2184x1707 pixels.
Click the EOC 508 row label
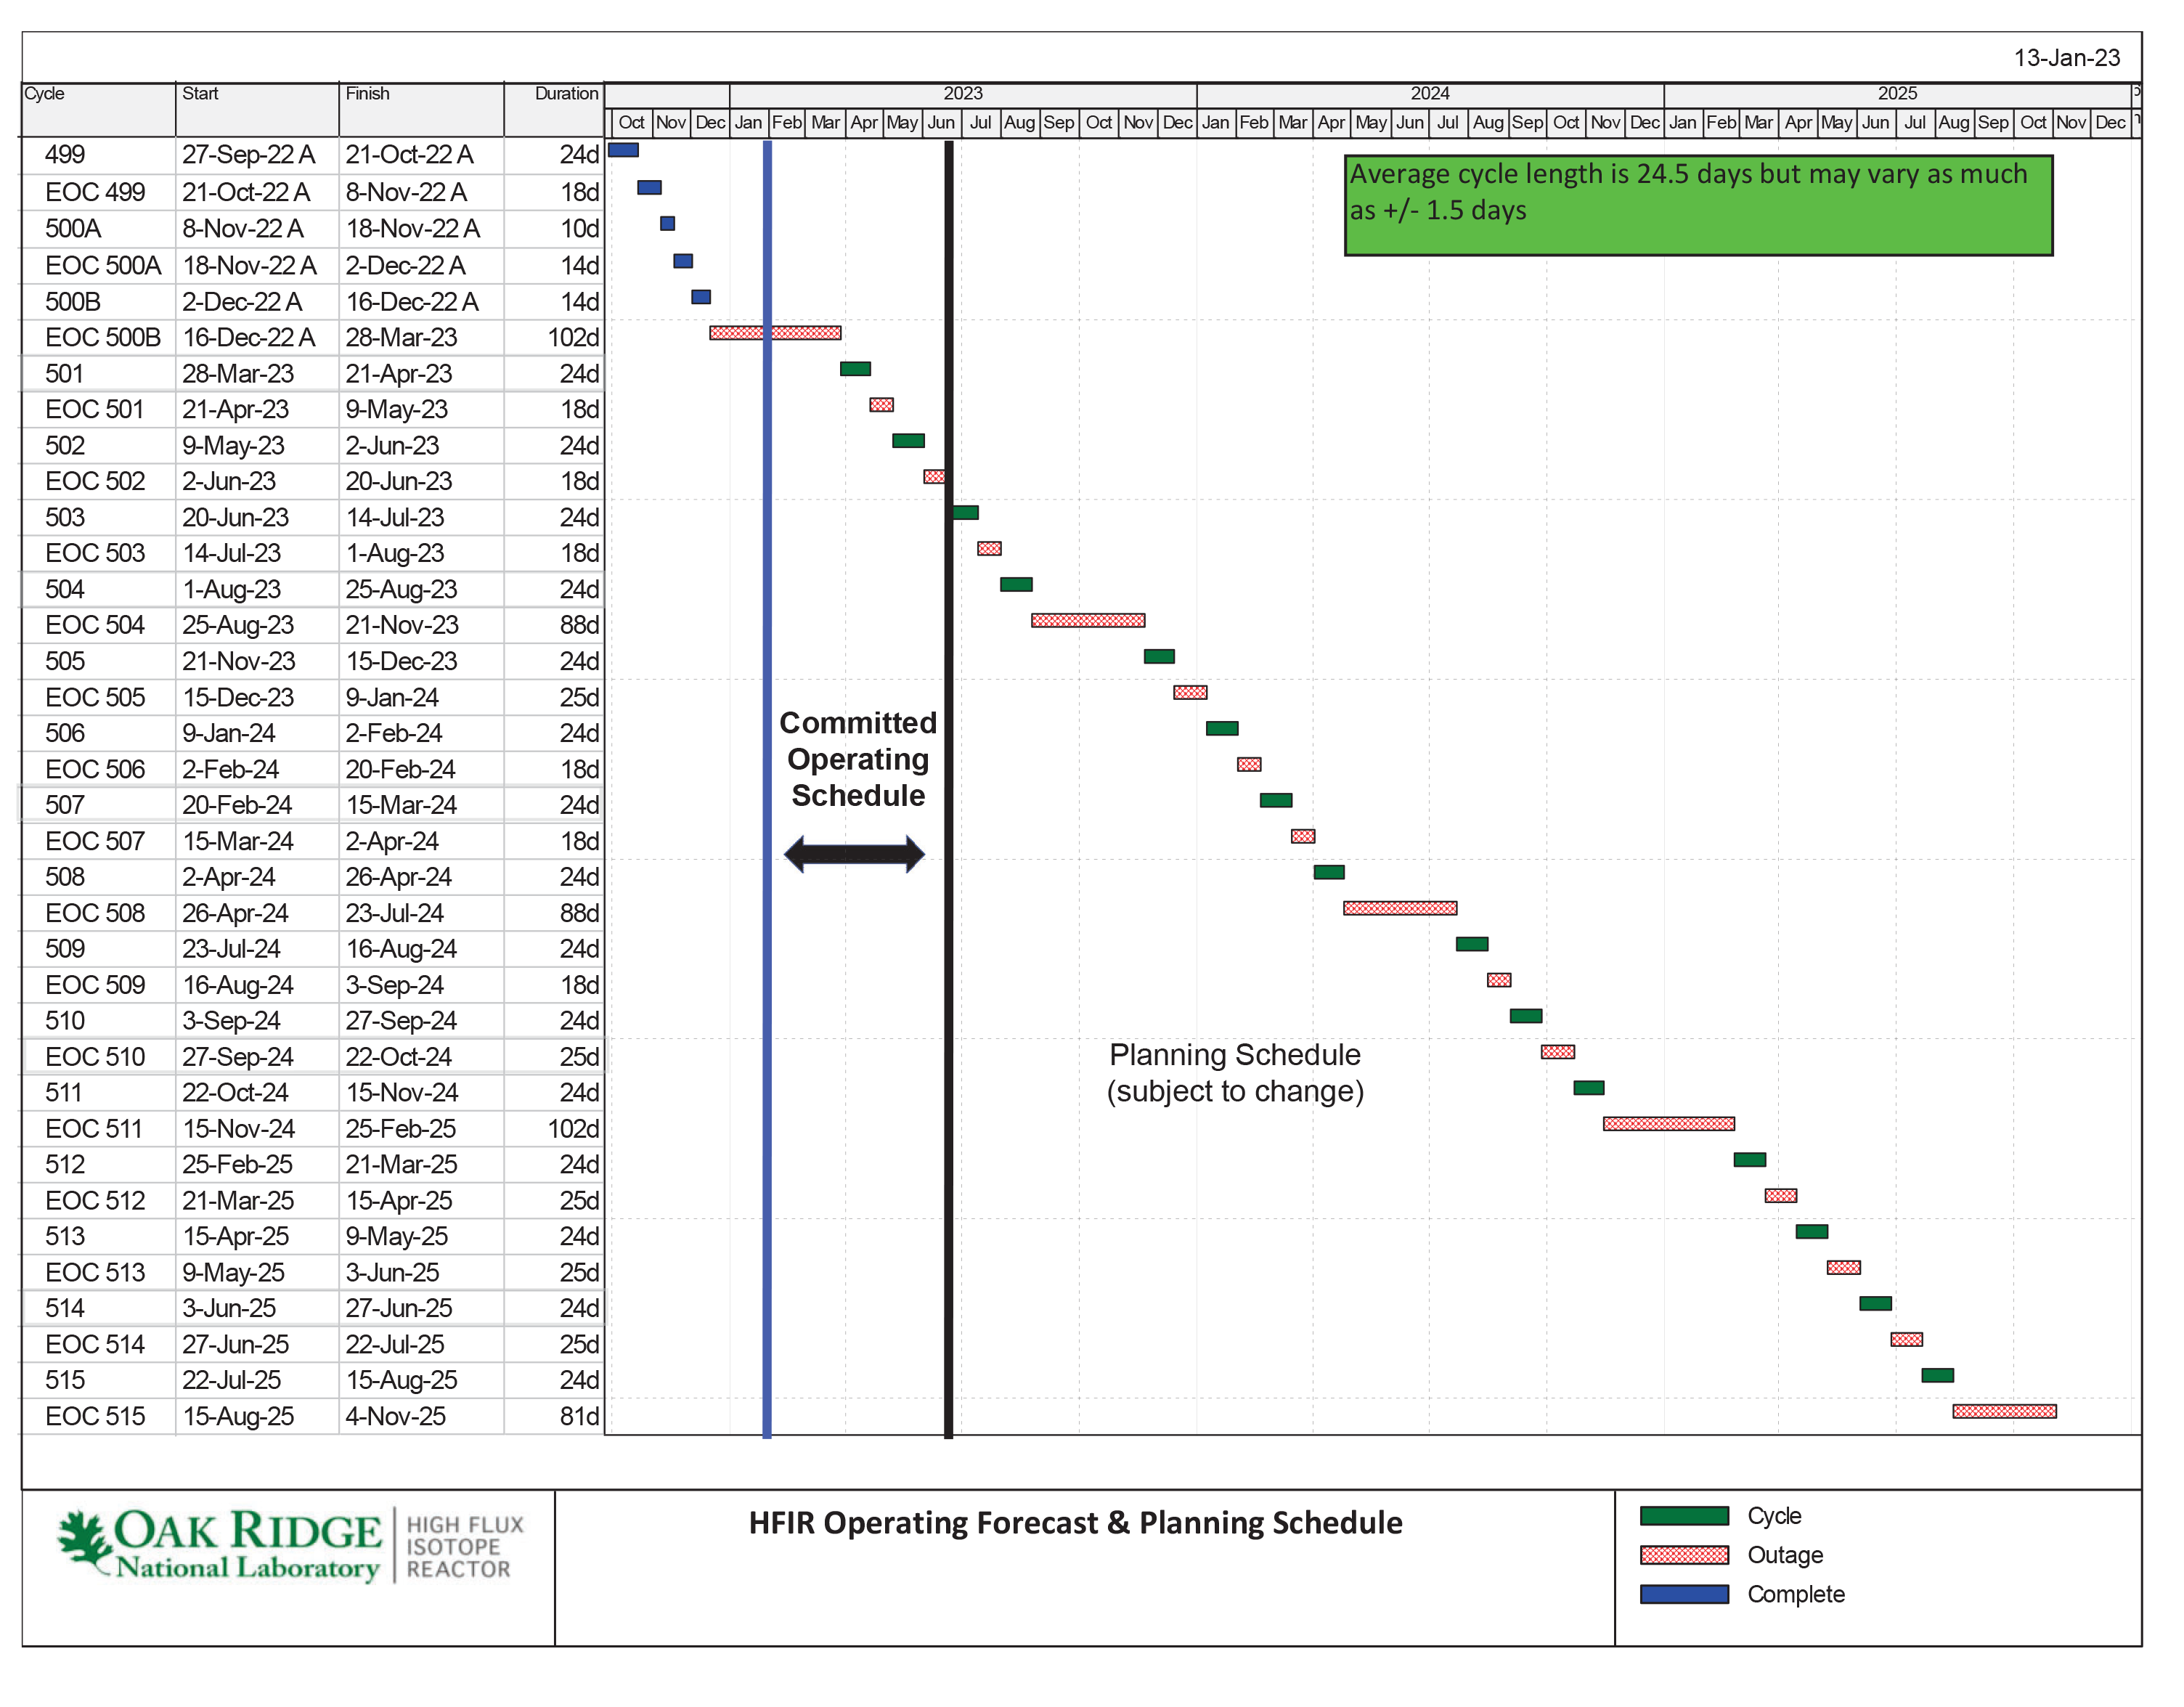click(95, 913)
